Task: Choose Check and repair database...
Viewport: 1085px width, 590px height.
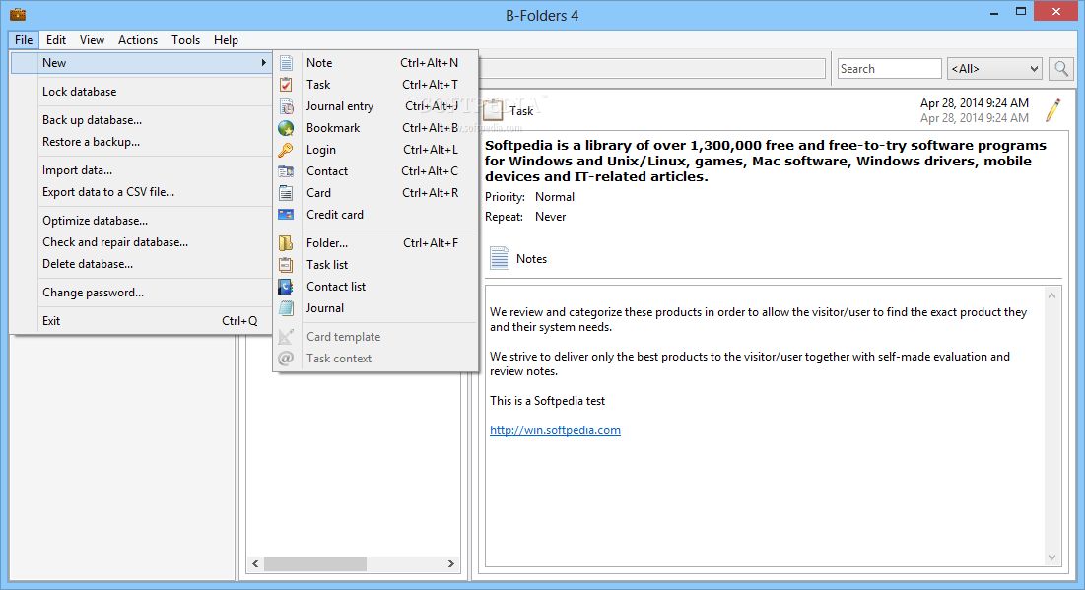Action: click(141, 242)
